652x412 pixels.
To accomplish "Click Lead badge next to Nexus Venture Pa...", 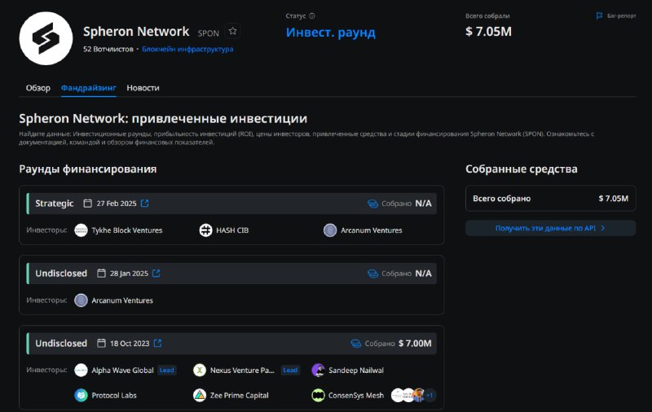I will (x=290, y=370).
